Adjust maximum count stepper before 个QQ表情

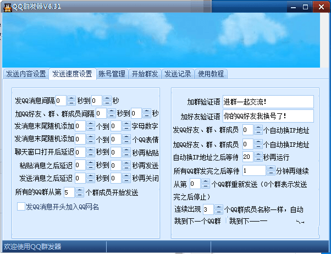coord(126,139)
